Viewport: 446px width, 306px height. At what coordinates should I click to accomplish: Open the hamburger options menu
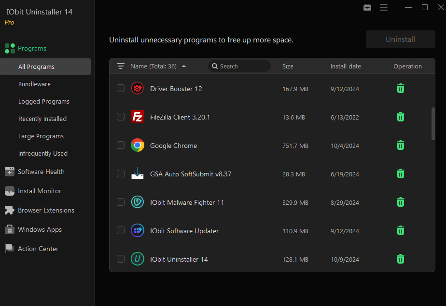point(384,7)
